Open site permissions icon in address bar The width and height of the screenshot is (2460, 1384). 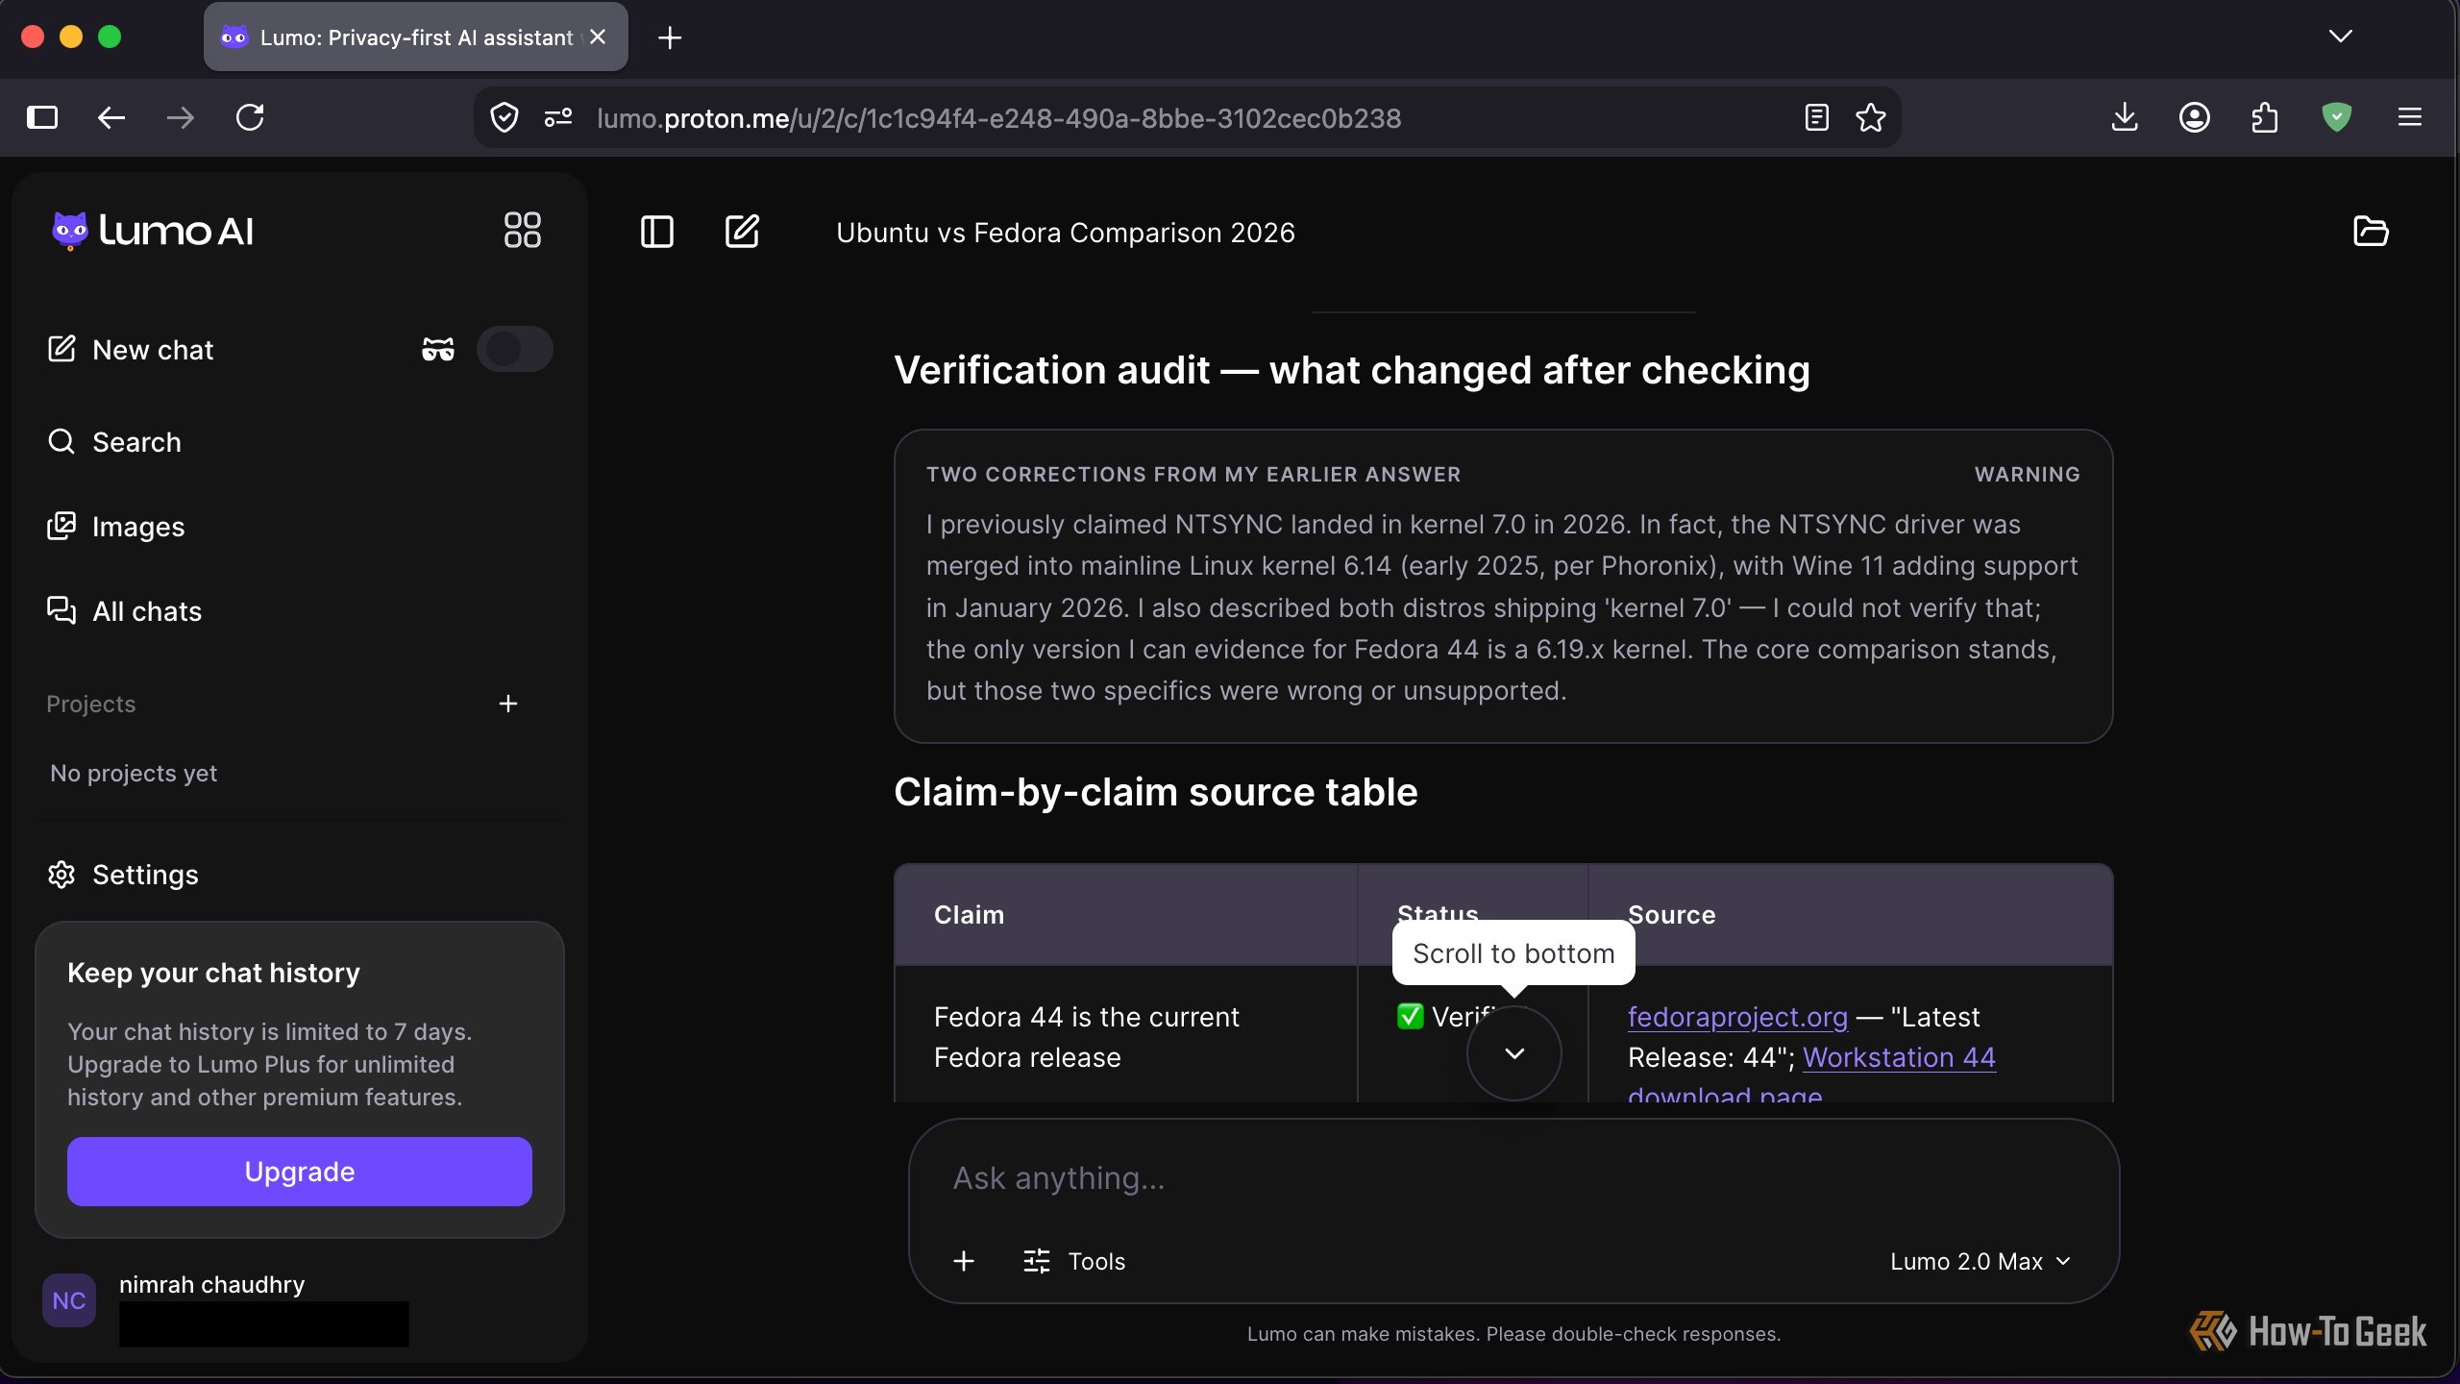click(558, 118)
